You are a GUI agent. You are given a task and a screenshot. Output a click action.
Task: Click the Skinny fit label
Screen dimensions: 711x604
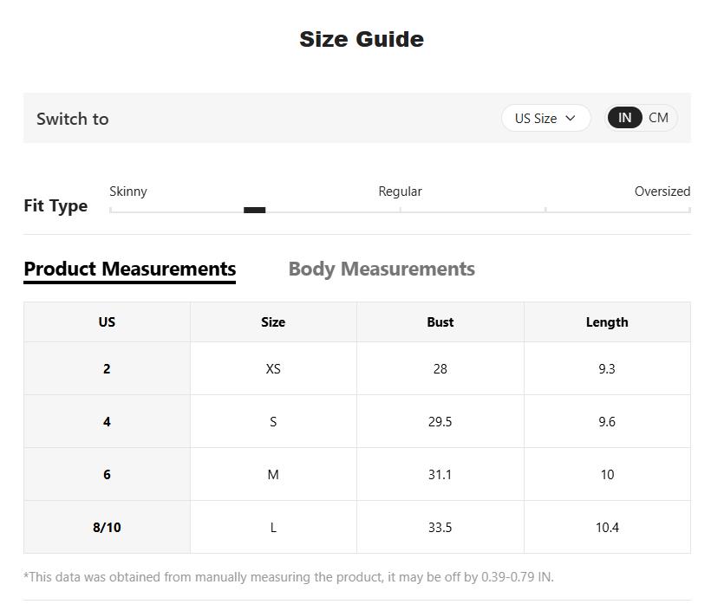coord(128,192)
